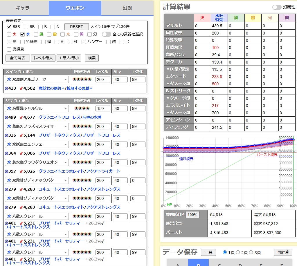Click the red attack icon beside 5,144
297x266 pixels.
pyautogui.click(x=21, y=135)
